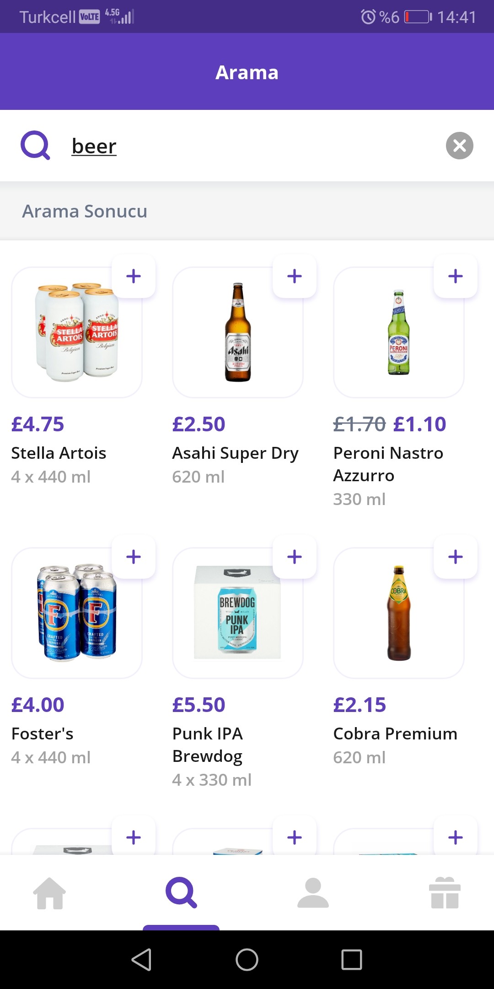Open the gift rewards tab

[445, 893]
